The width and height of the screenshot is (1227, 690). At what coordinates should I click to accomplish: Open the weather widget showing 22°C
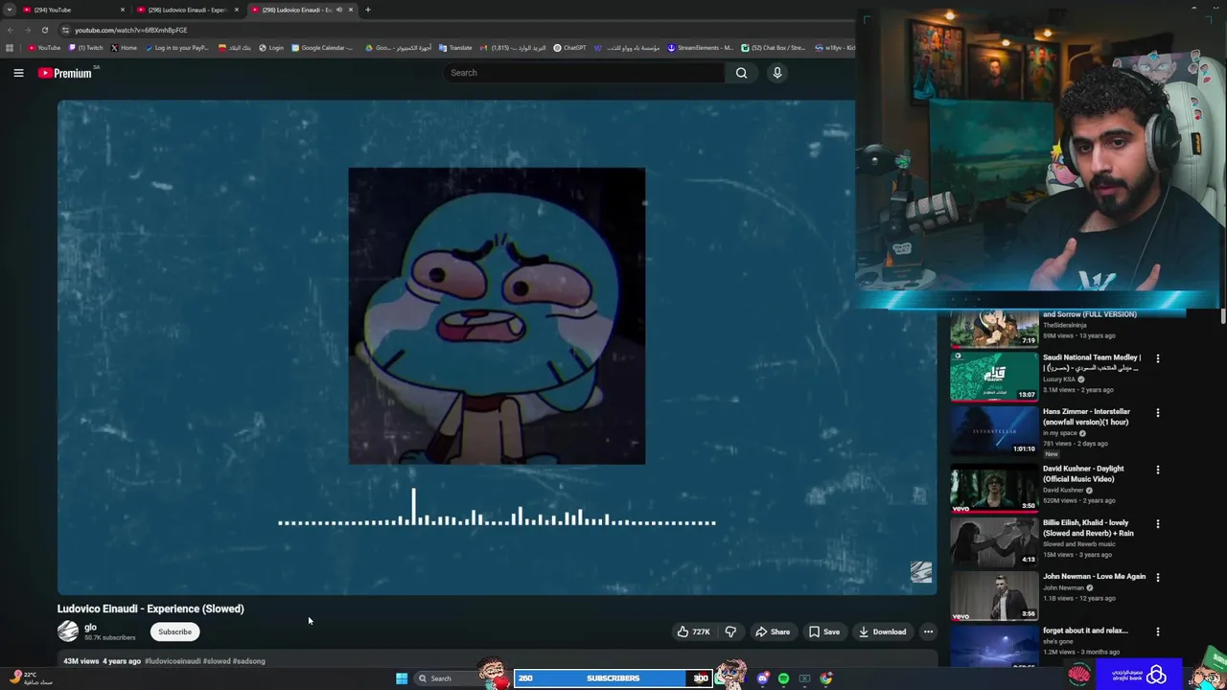click(x=31, y=678)
